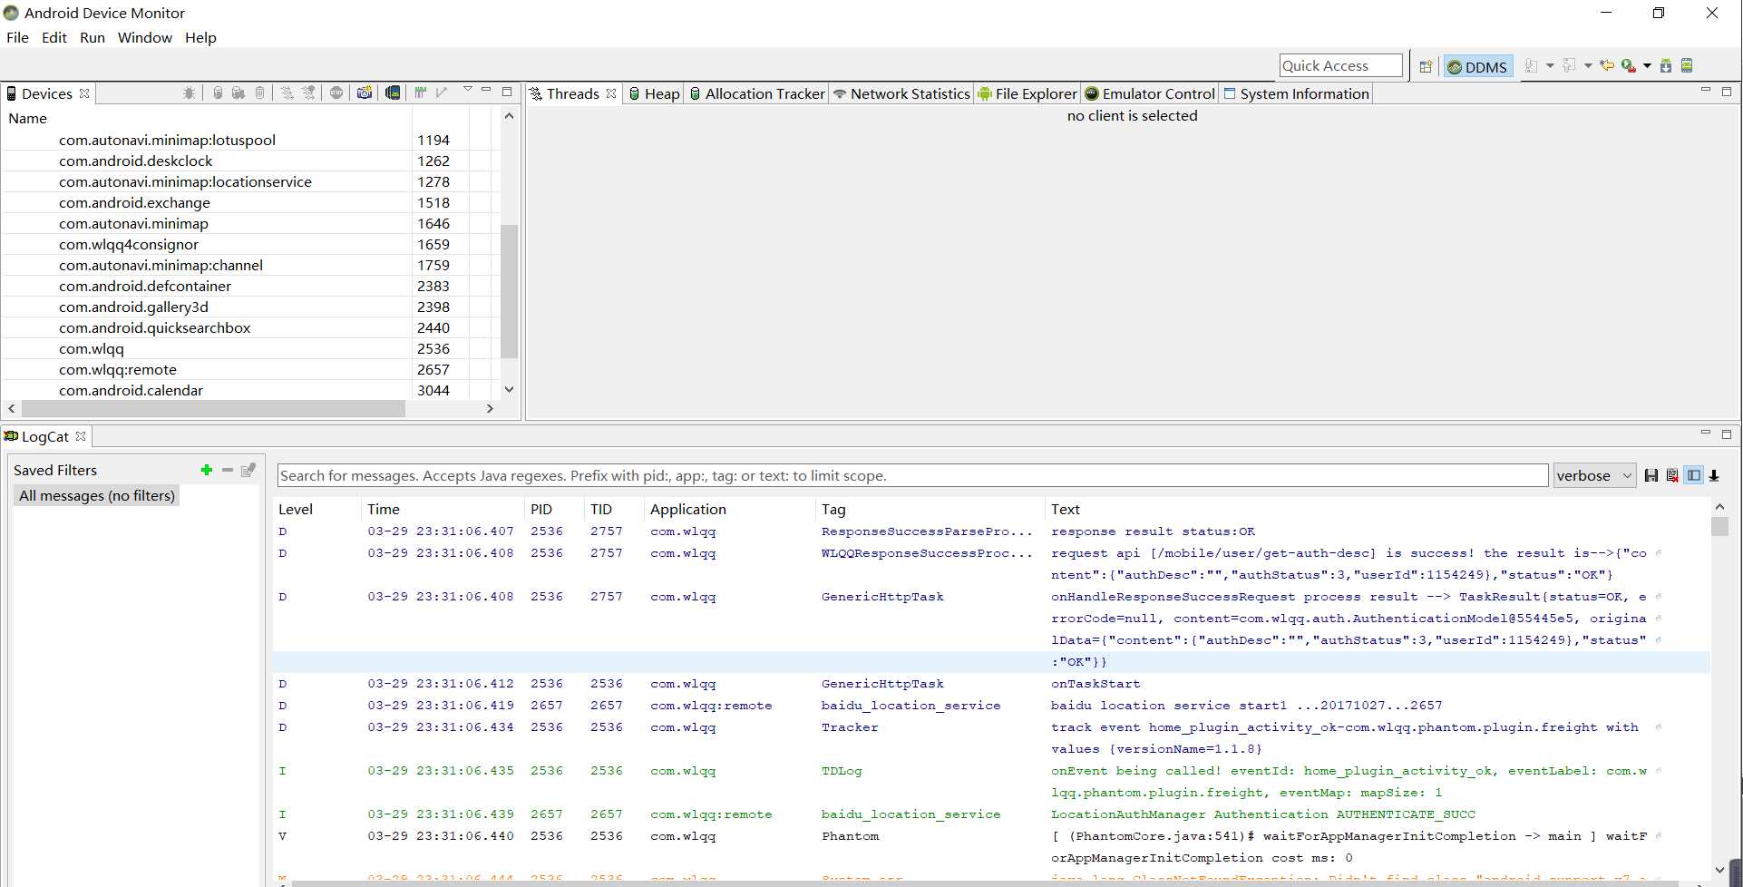This screenshot has height=887, width=1743.
Task: Close the Threads tab
Action: pyautogui.click(x=611, y=93)
